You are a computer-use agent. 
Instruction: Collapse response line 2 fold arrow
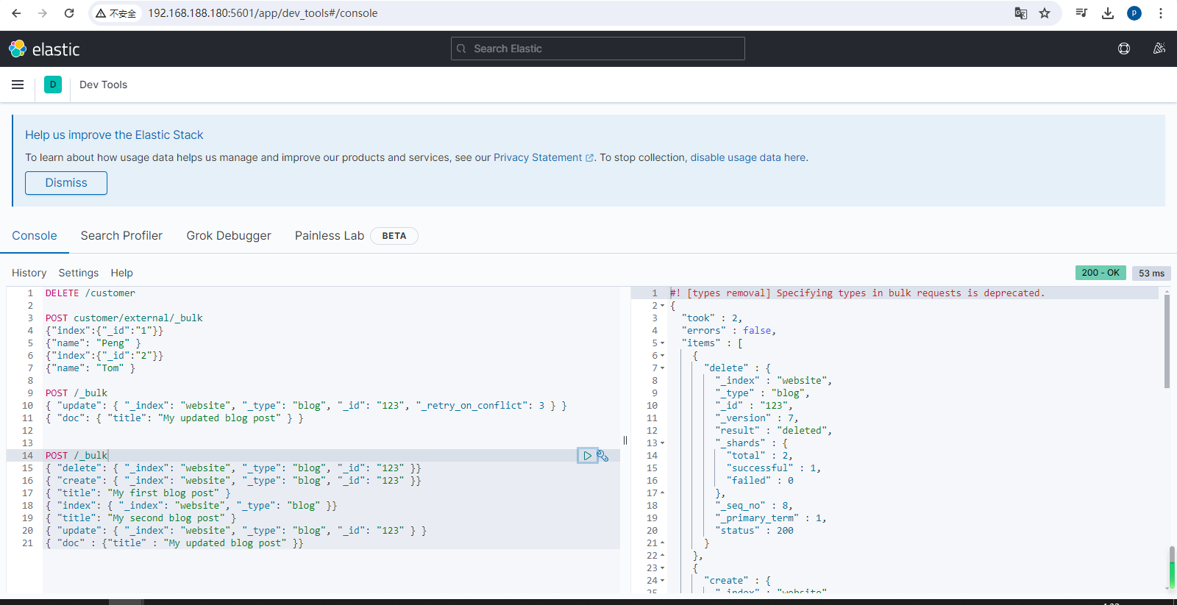[x=662, y=306]
